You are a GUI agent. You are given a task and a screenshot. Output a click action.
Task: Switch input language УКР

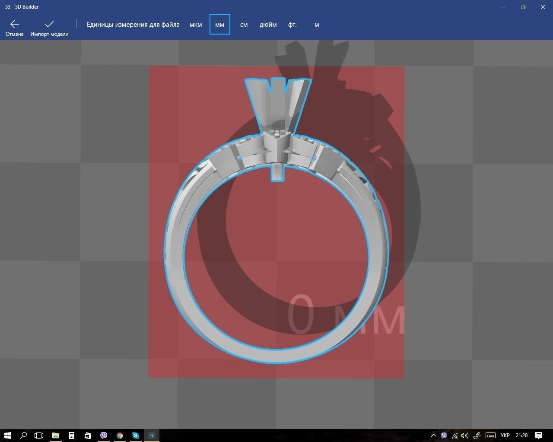pyautogui.click(x=505, y=435)
